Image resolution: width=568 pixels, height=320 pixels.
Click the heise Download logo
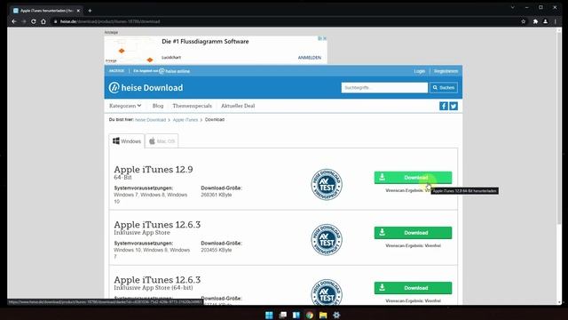pyautogui.click(x=146, y=87)
